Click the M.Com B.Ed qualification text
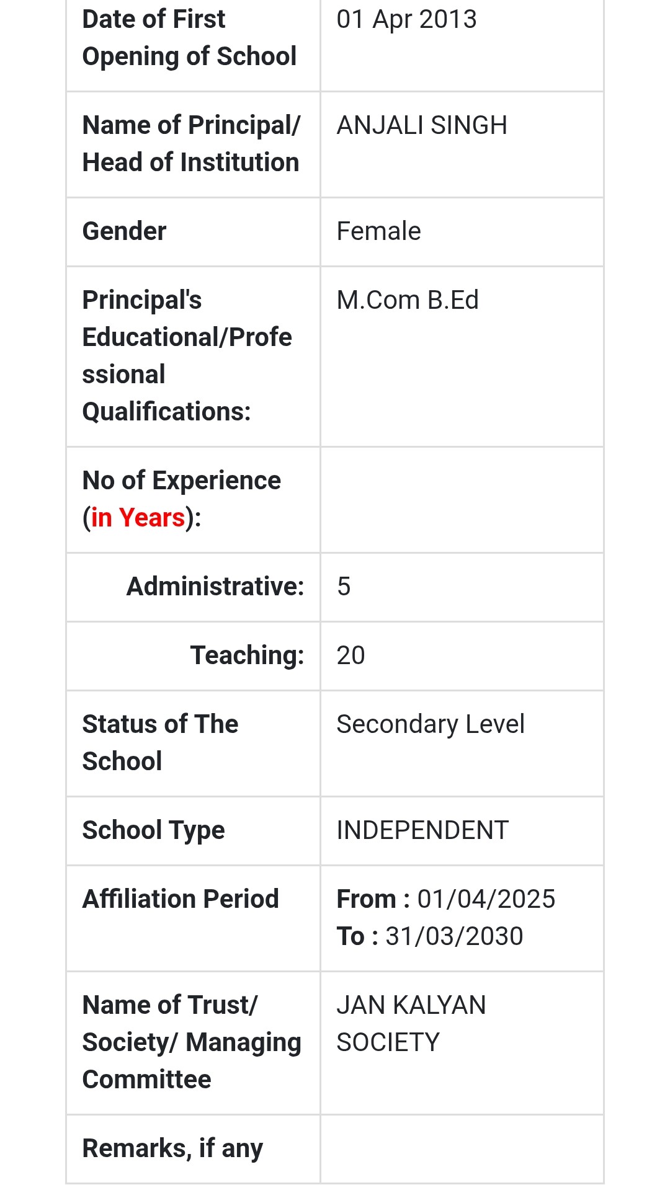The height and width of the screenshot is (1185, 670). (x=407, y=300)
